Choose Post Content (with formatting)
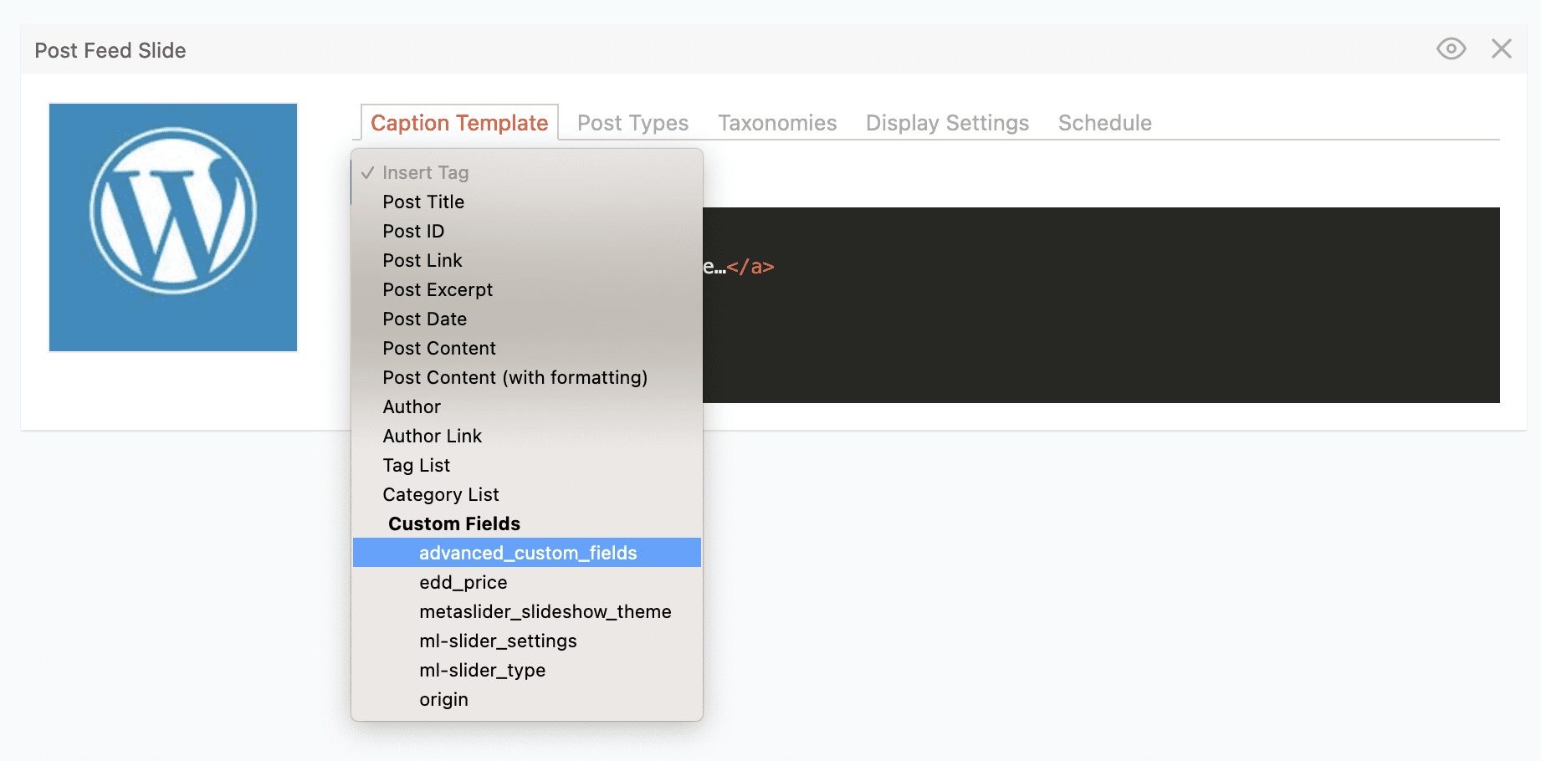The image size is (1541, 761). 515,377
